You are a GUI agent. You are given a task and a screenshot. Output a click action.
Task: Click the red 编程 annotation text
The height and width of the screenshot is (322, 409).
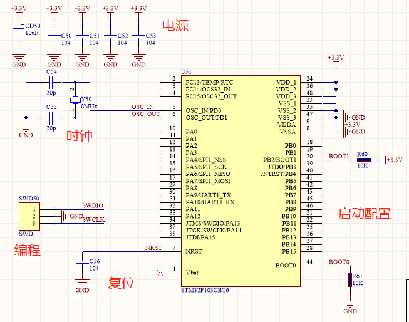pos(28,250)
